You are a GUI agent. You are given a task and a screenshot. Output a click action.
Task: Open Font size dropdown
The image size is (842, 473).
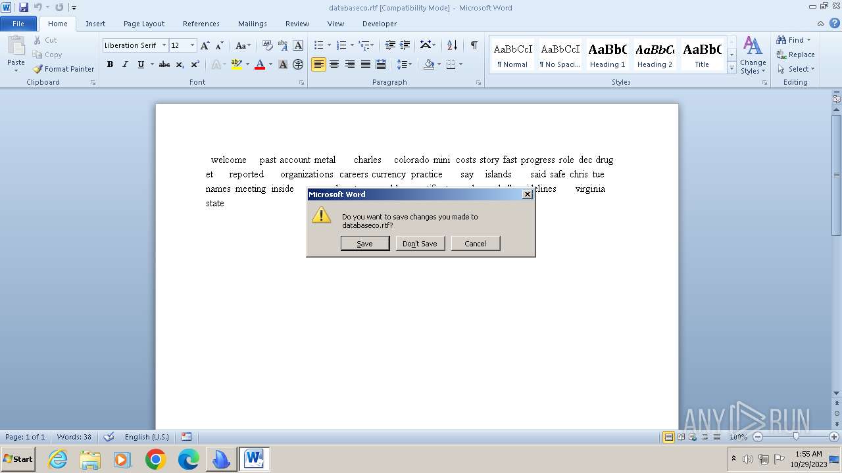192,45
